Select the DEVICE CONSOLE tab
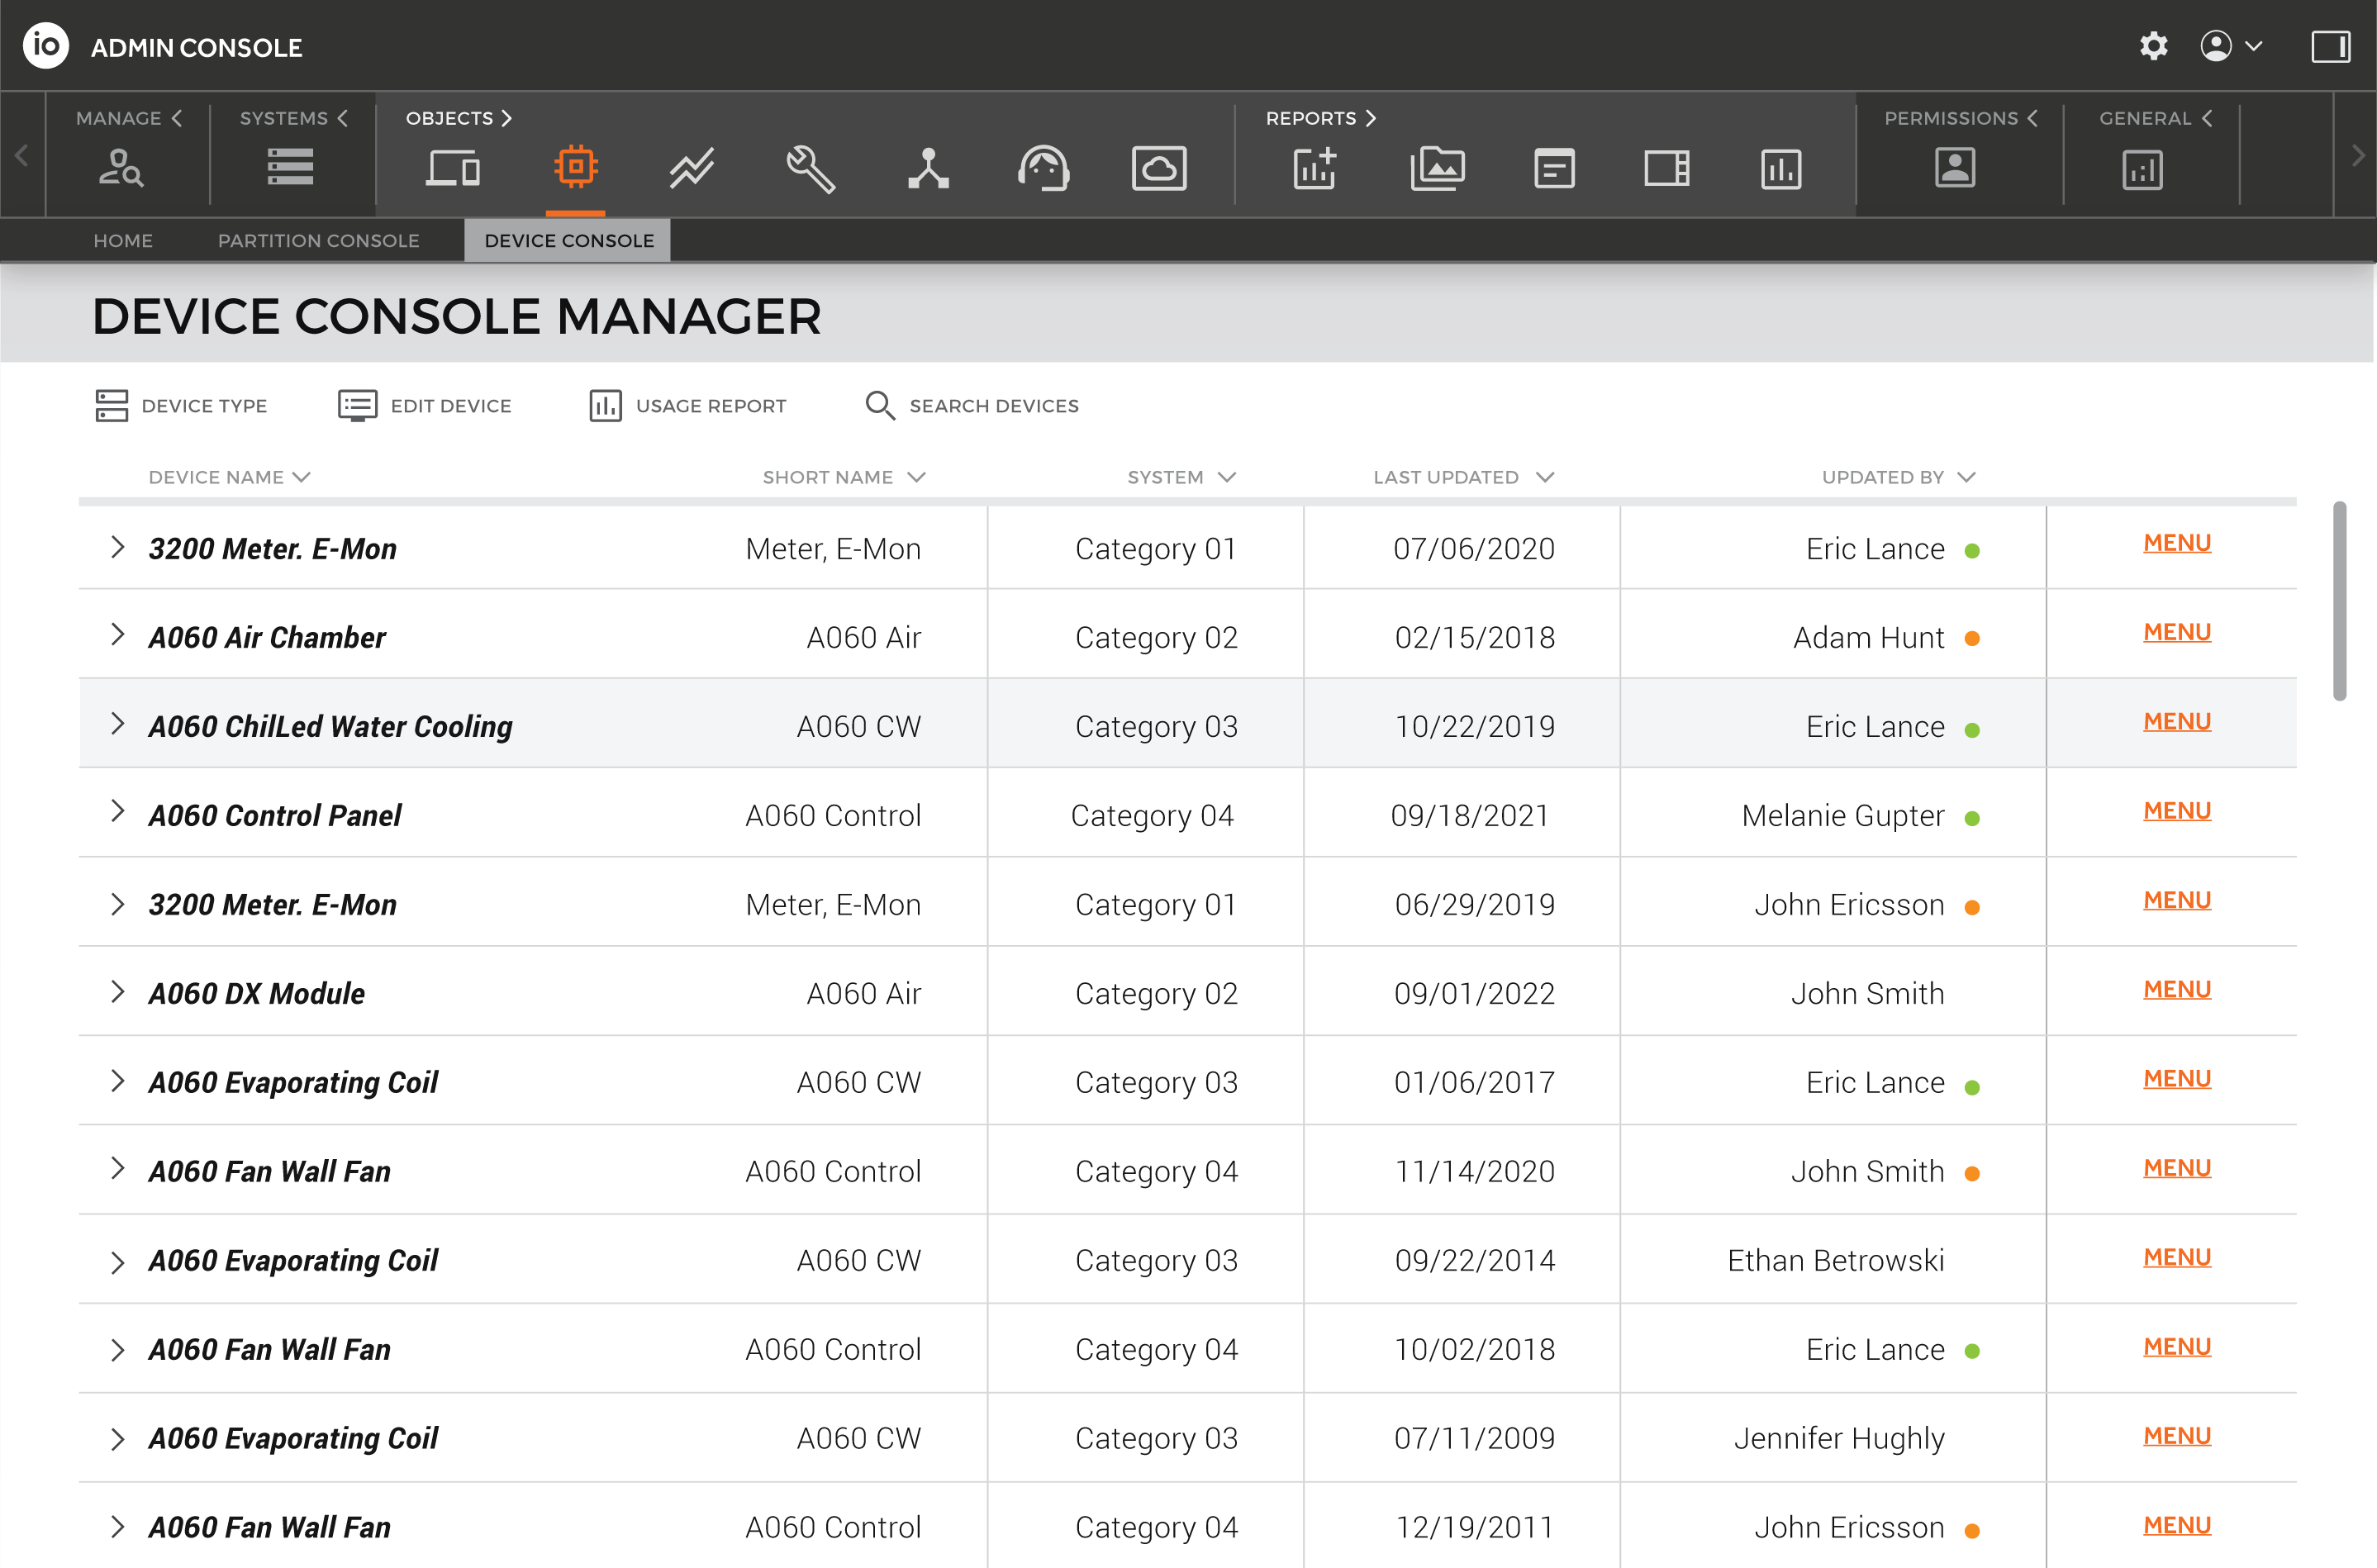The image size is (2377, 1568). (568, 241)
